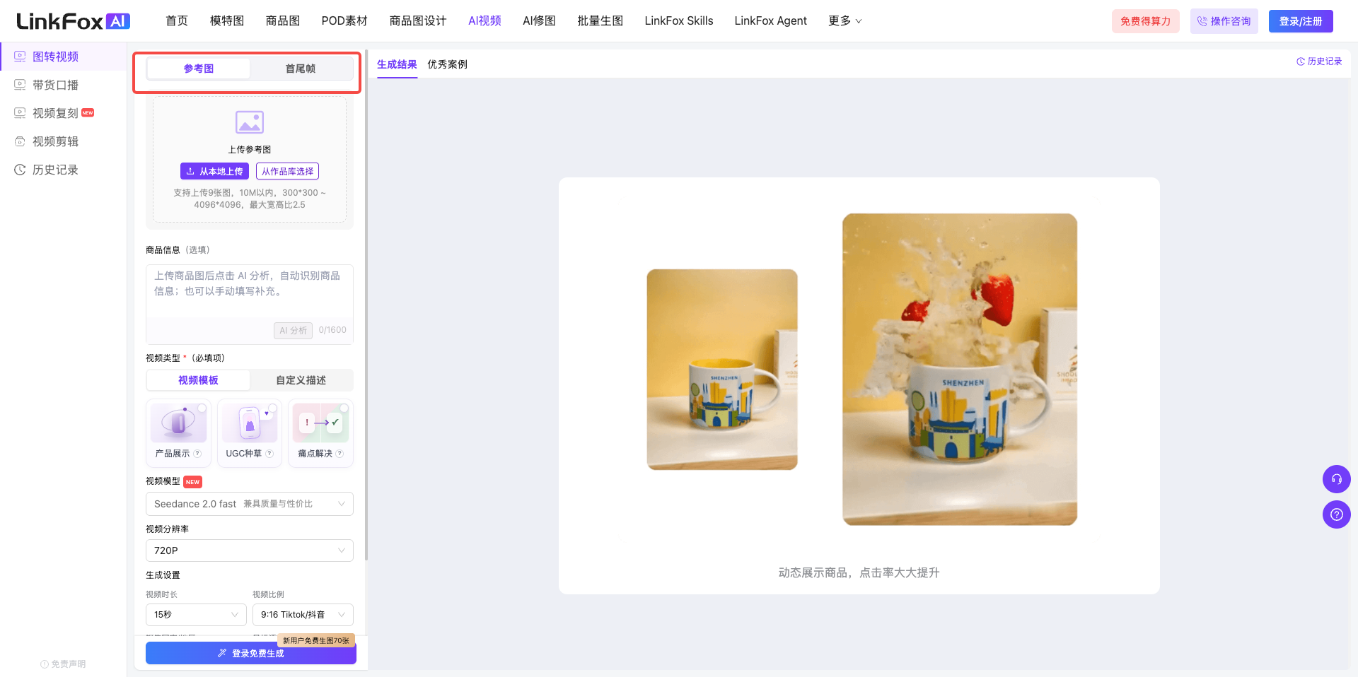
Task: Click the help icon next to 痛点解决
Action: pos(339,454)
